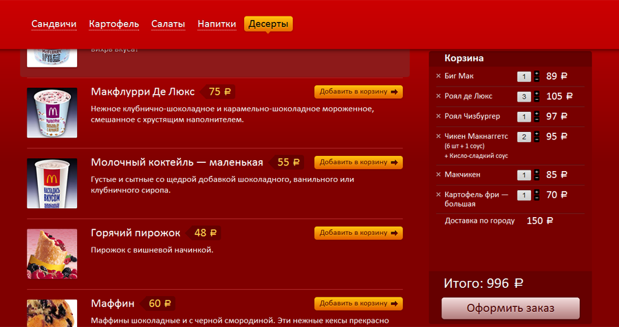Decrease Макчикен quantity with minus

[536, 177]
